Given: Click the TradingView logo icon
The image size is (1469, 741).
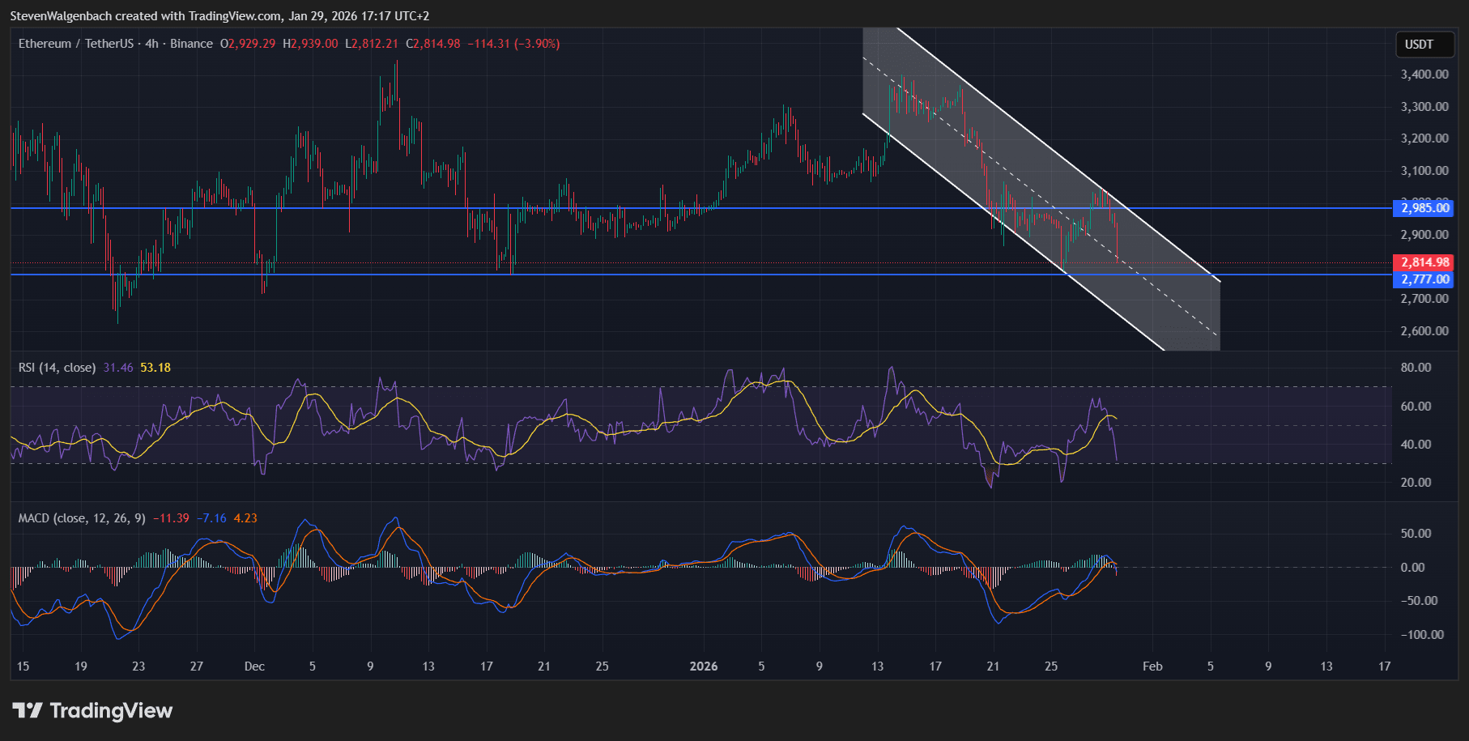Looking at the screenshot, I should tap(28, 711).
